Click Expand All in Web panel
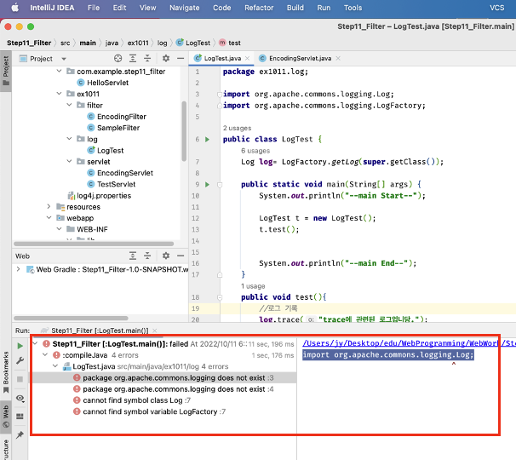This screenshot has height=460, width=516. coord(133,256)
